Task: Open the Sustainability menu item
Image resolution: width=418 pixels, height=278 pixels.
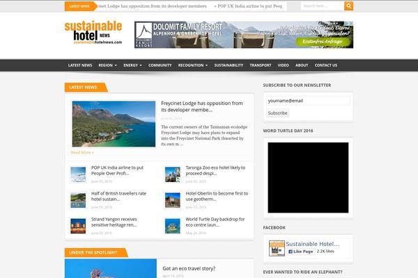Action: 229,65
